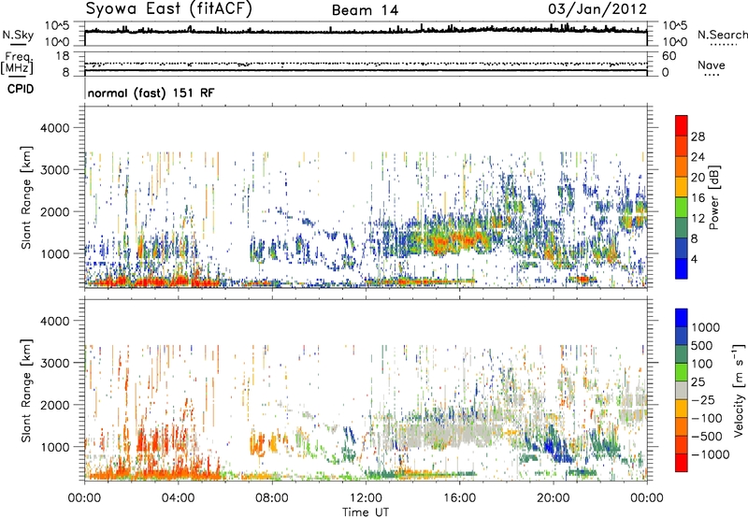This screenshot has width=748, height=518.
Task: Click the "08:00" time tick label
Action: point(272,498)
